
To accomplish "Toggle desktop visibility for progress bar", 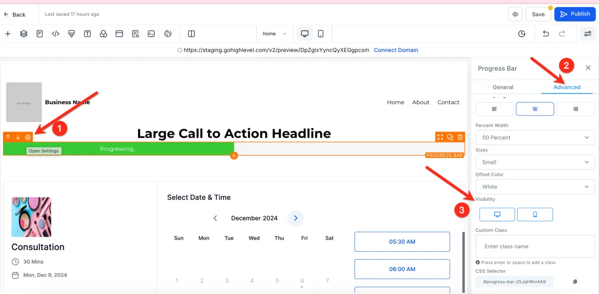I will pyautogui.click(x=497, y=214).
